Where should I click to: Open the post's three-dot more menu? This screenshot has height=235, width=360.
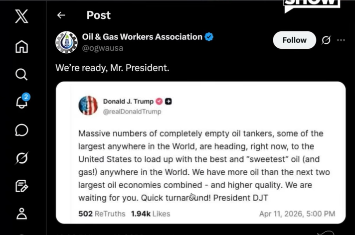[x=341, y=40]
